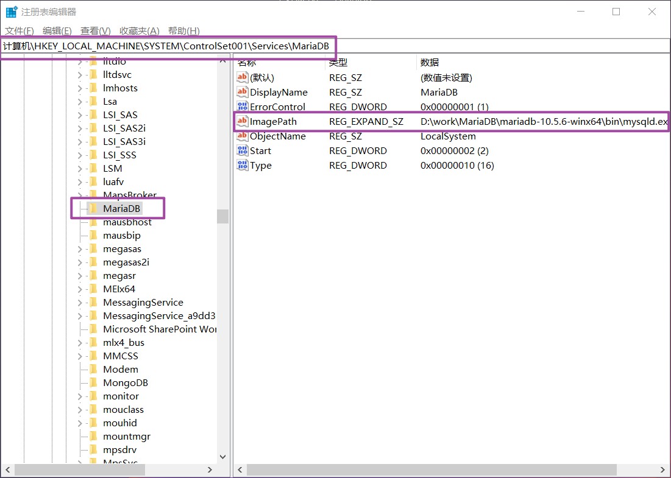
Task: Click the folder icon of the MariaDB key
Action: coord(93,209)
